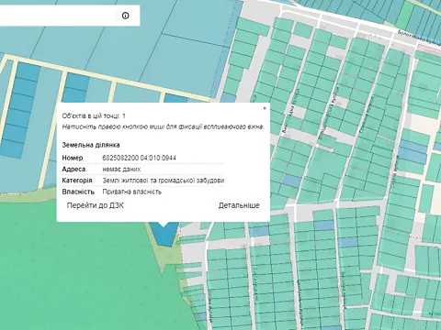
Task: Click the Земельна ділянка heading
Action: click(x=91, y=145)
